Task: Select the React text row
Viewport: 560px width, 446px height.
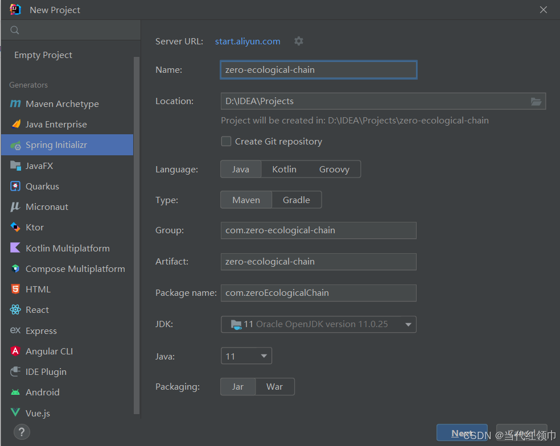Action: tap(67, 310)
